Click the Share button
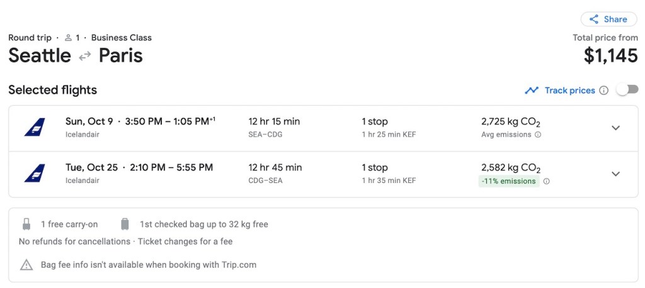645x288 pixels. click(610, 19)
